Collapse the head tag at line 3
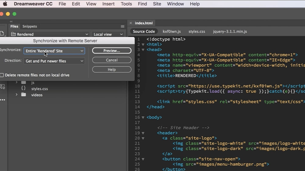This screenshot has height=171, width=305. [x=143, y=50]
